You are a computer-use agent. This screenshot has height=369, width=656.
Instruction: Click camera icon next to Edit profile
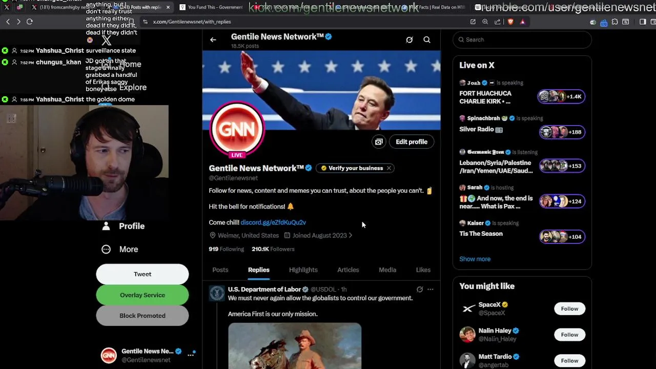[x=379, y=142]
